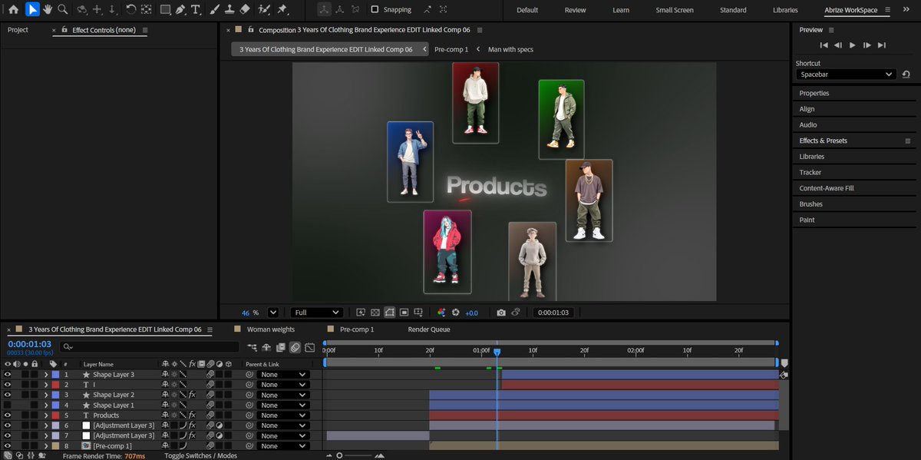Select the Hand tool

pos(47,10)
